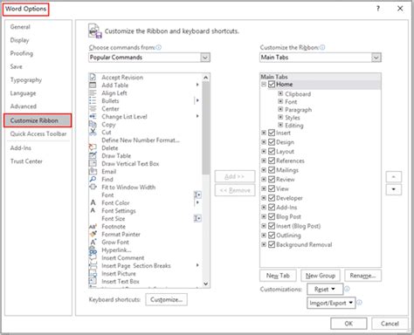Click the Draw Vertical Text Box icon
Viewport: 414px width, 335px height.
pos(93,163)
